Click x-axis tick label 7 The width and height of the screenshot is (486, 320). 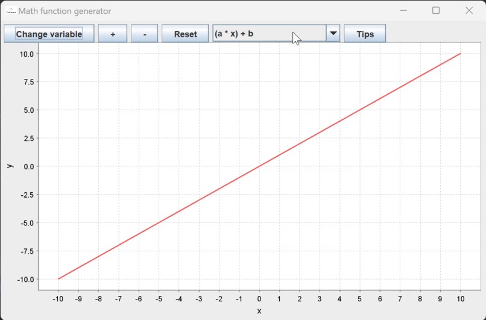tap(400, 299)
